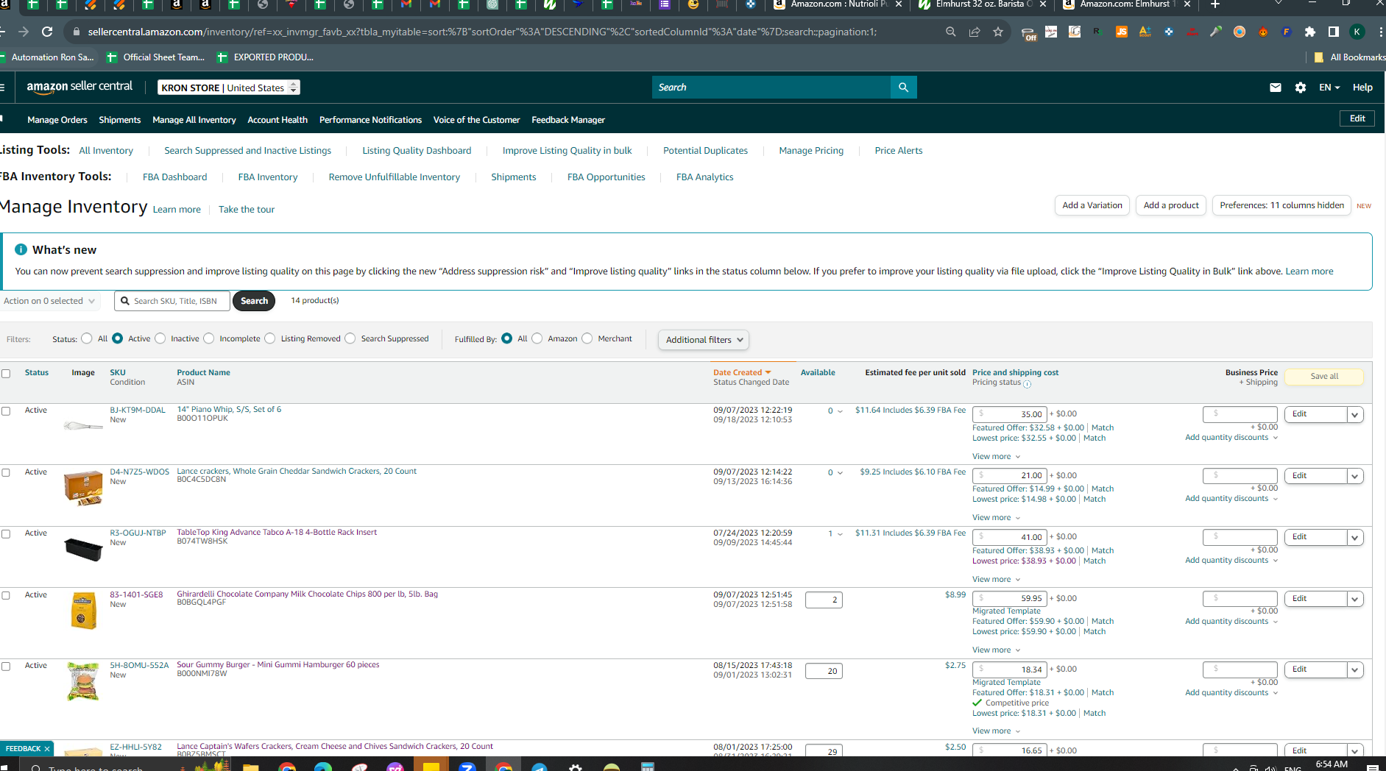Viewport: 1386px width, 771px height.
Task: Close the Elmhurst 32 oz. Barista tab
Action: 1042,4
